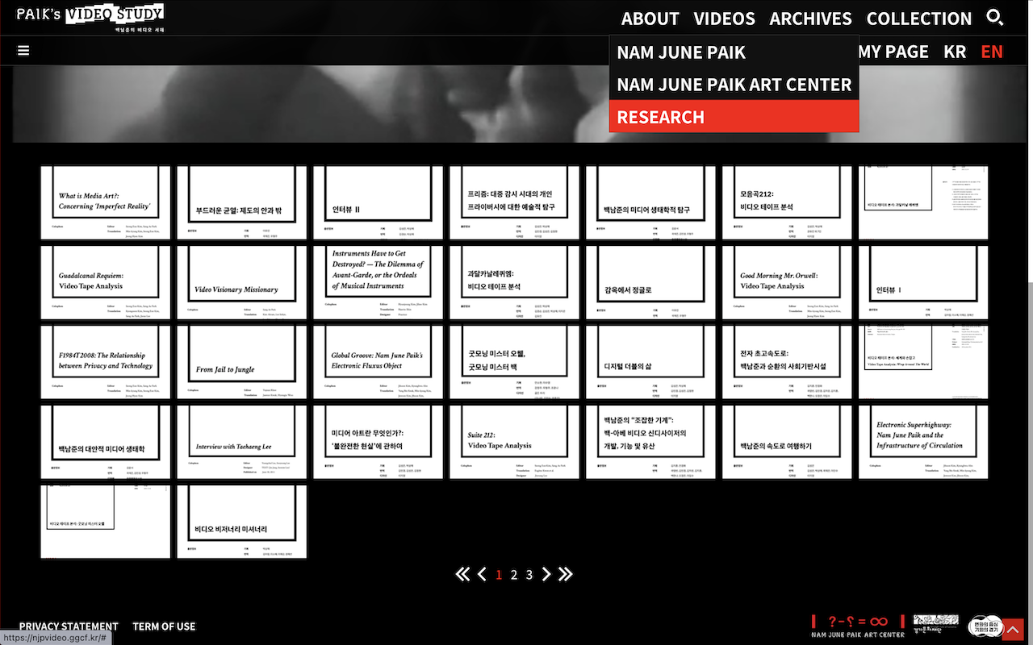The image size is (1033, 645).
Task: Open the 'Interview with Taehaeng Lee' thumbnail
Action: tap(242, 443)
